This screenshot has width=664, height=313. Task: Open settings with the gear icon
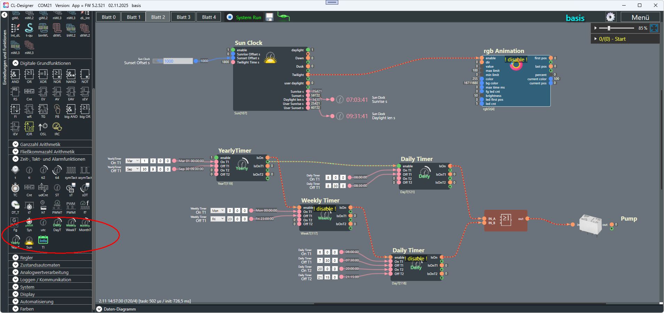(610, 17)
